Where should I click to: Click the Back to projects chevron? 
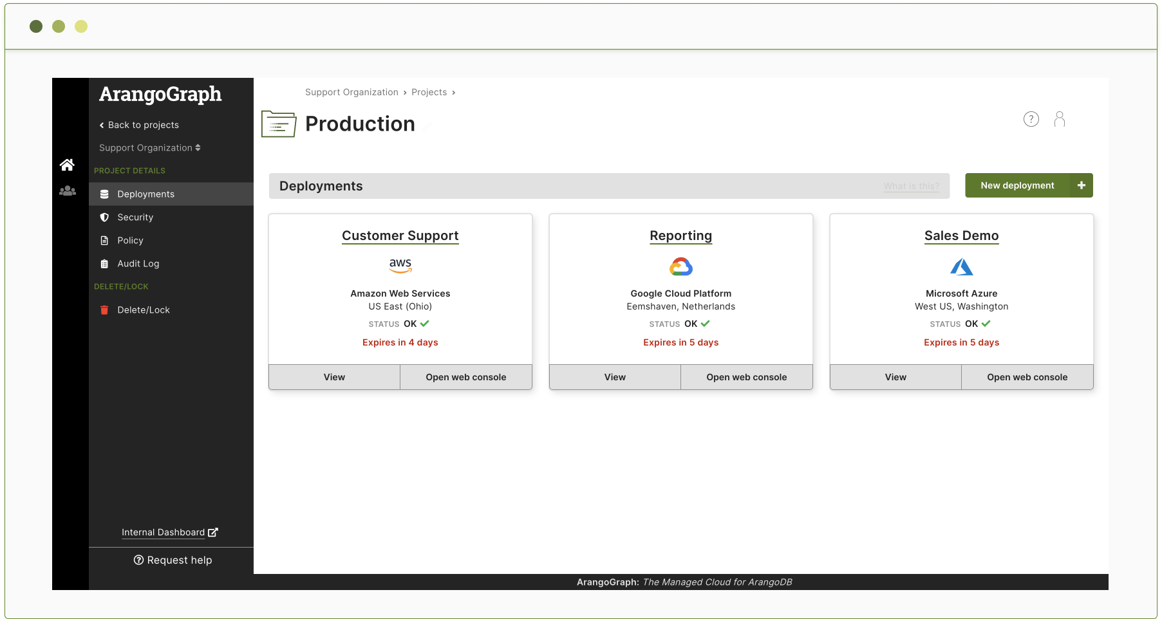click(101, 125)
